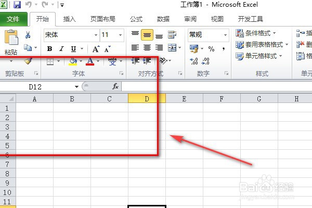Open the 套用表格格式 format as table button
312x208 pixels.
point(262,45)
